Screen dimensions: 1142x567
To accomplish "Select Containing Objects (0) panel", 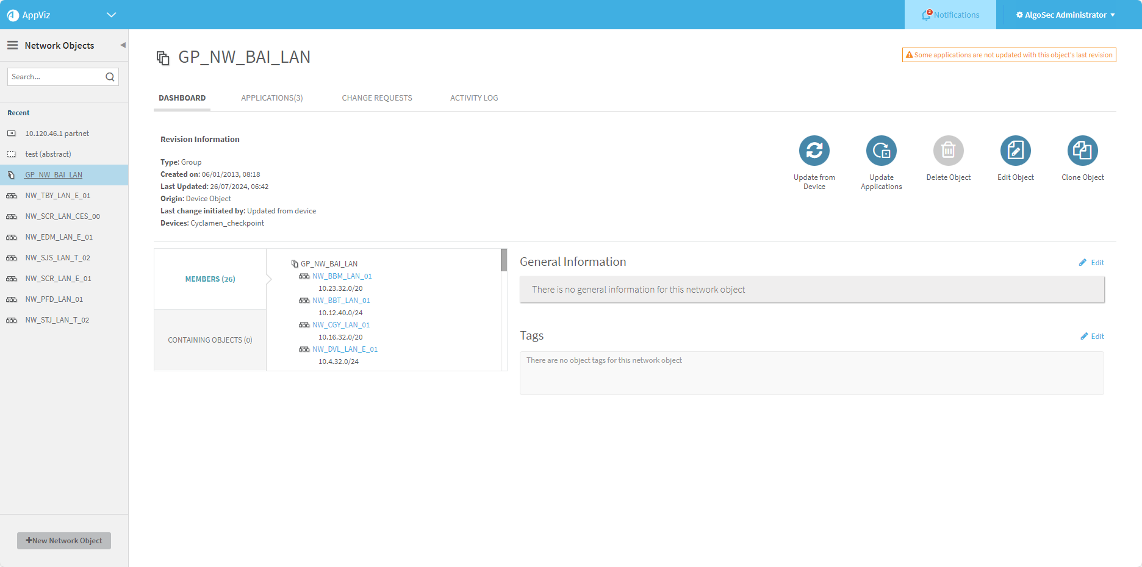I will (210, 340).
